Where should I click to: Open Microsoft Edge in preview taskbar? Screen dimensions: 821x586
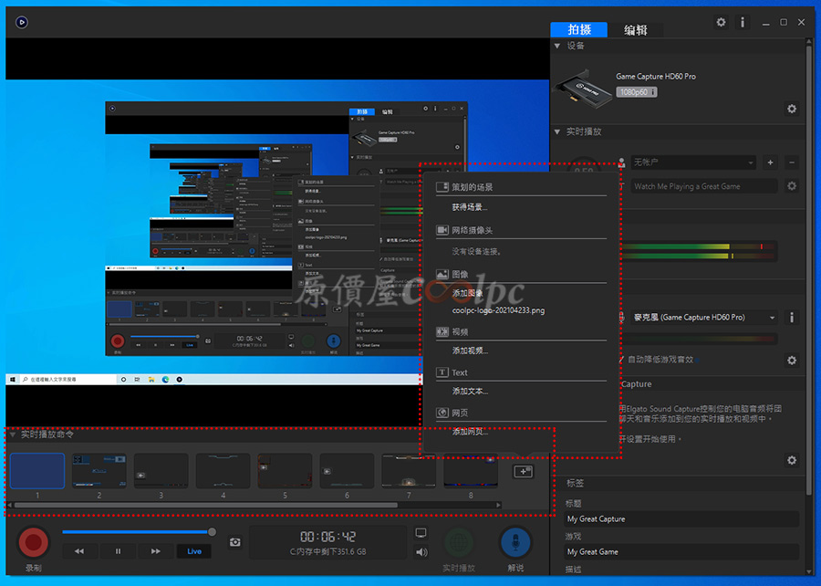pyautogui.click(x=165, y=379)
